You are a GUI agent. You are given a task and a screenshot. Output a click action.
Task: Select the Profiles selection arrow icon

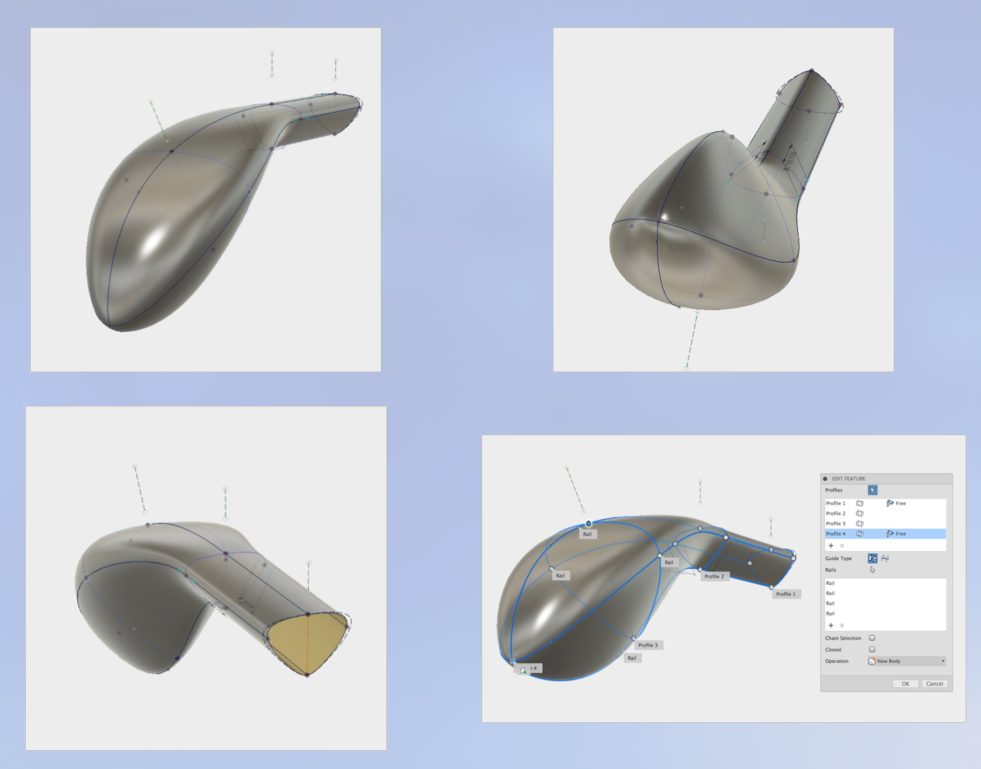pyautogui.click(x=873, y=490)
